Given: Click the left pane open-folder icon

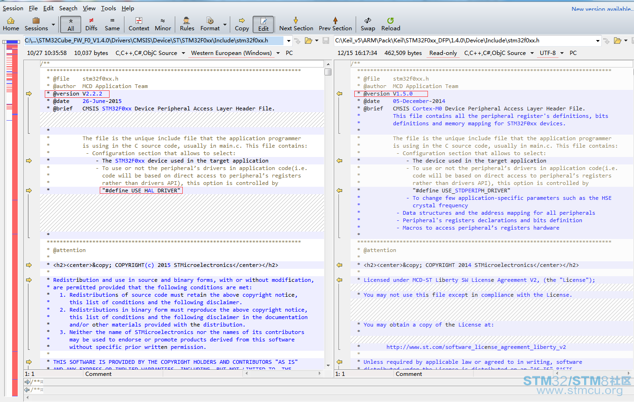Looking at the screenshot, I should click(308, 41).
